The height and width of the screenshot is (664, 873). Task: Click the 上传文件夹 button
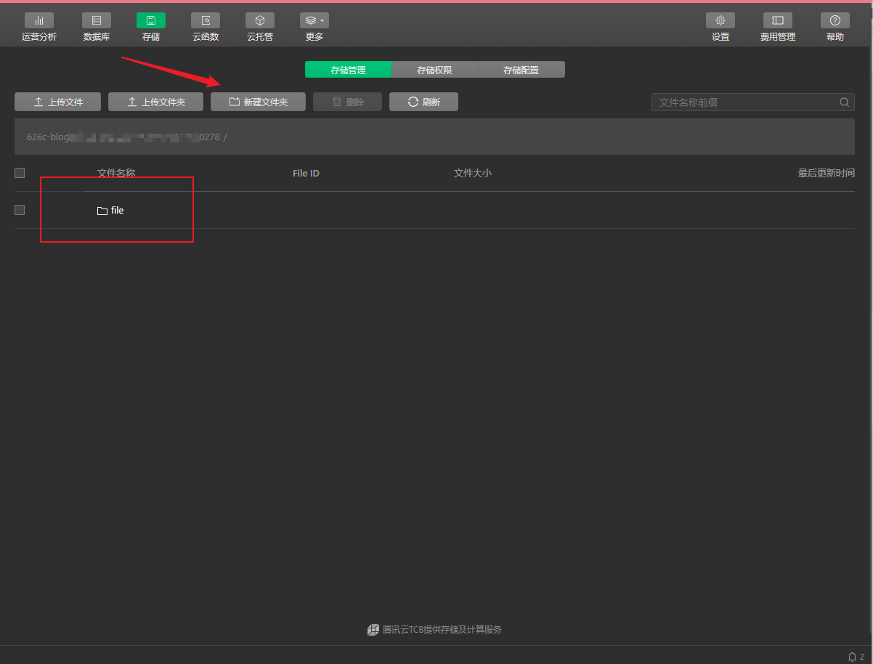(155, 102)
